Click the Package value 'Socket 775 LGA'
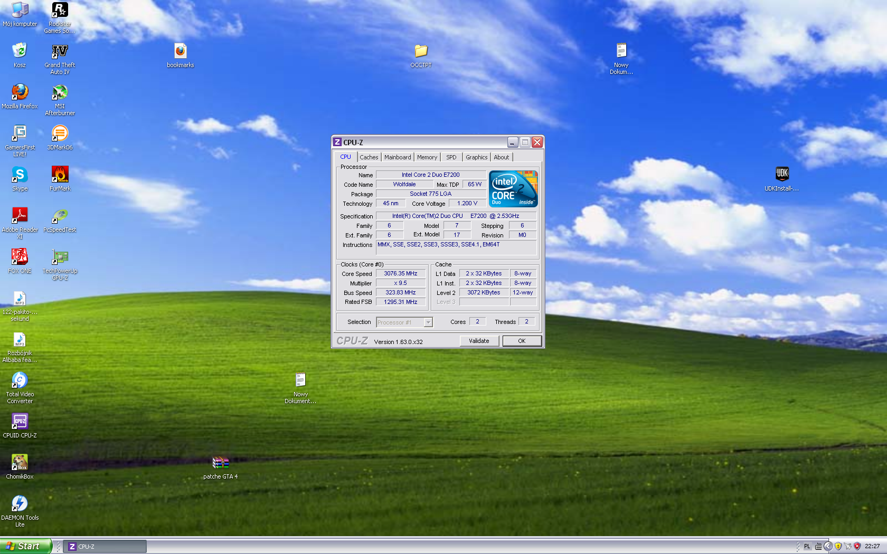The image size is (887, 554). click(x=431, y=194)
